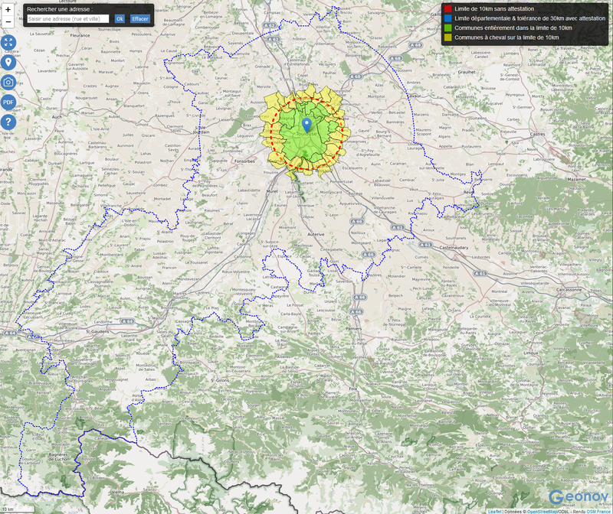This screenshot has width=613, height=514.
Task: Click the blue legend swatch
Action: 448,18
